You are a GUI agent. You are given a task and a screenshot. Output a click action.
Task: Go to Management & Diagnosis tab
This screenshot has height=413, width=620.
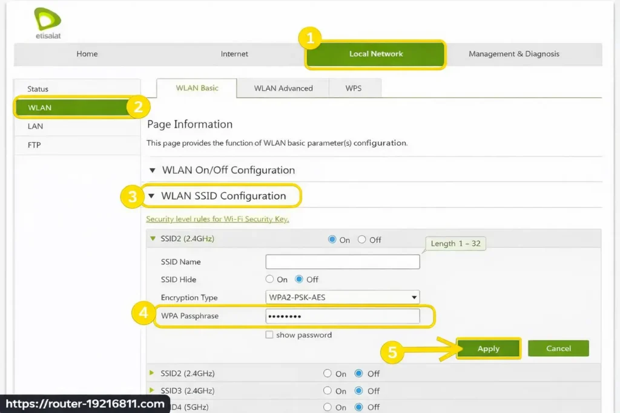[x=513, y=54]
